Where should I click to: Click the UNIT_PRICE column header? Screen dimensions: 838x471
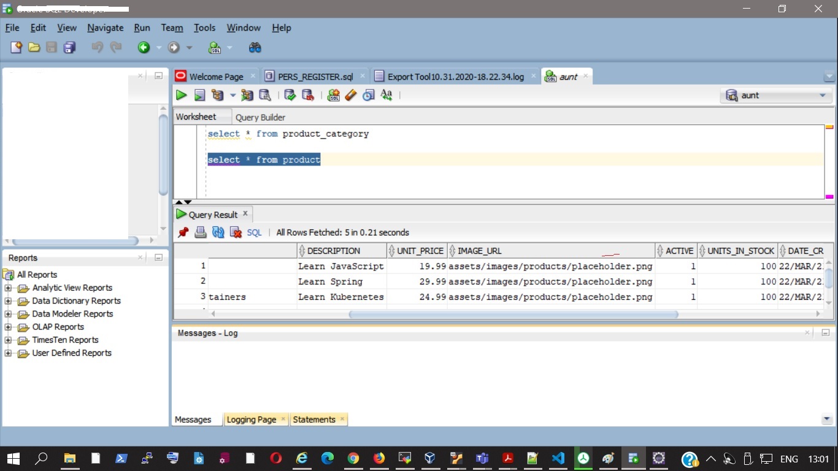pos(420,251)
